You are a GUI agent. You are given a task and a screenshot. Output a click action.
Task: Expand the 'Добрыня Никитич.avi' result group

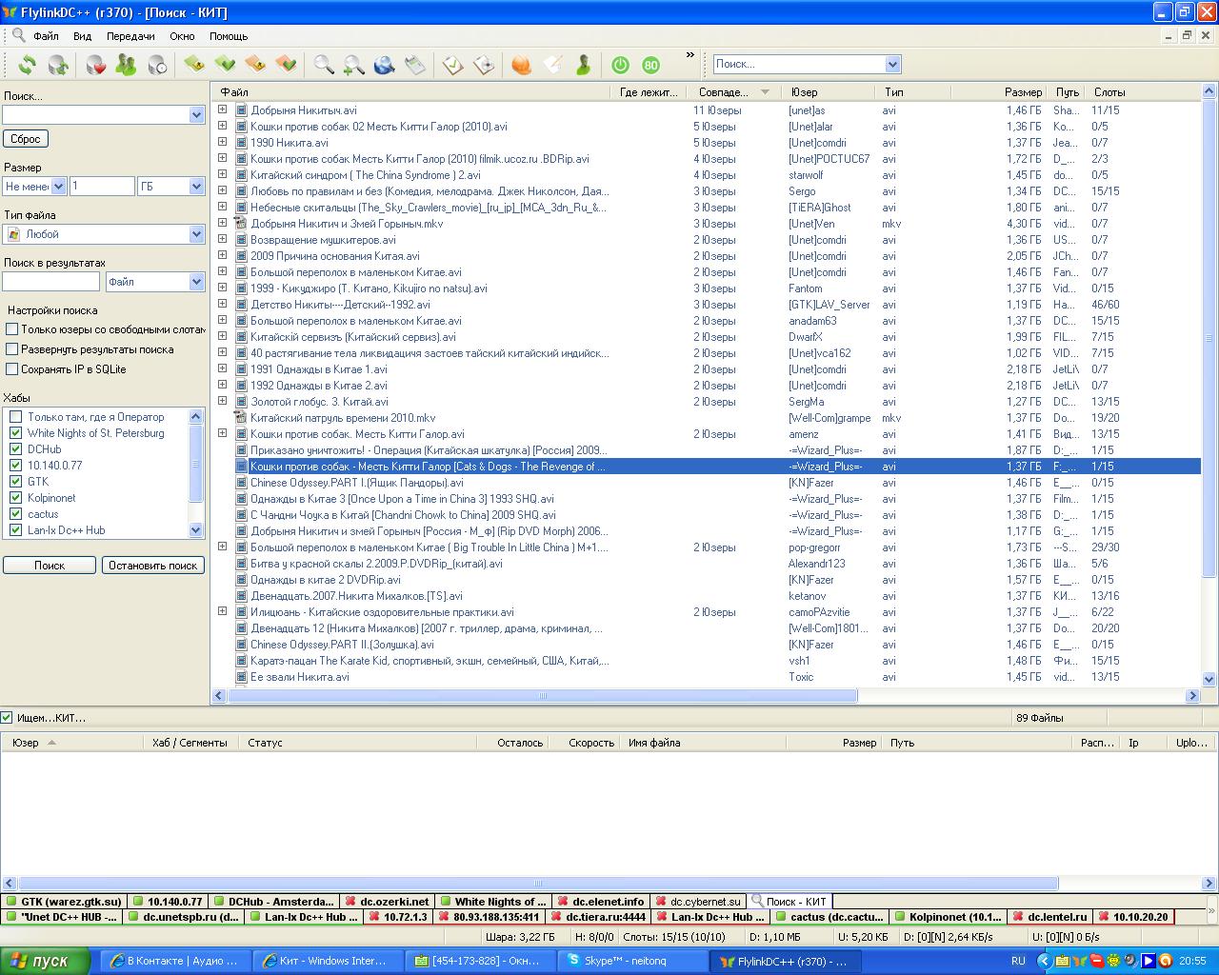[223, 110]
